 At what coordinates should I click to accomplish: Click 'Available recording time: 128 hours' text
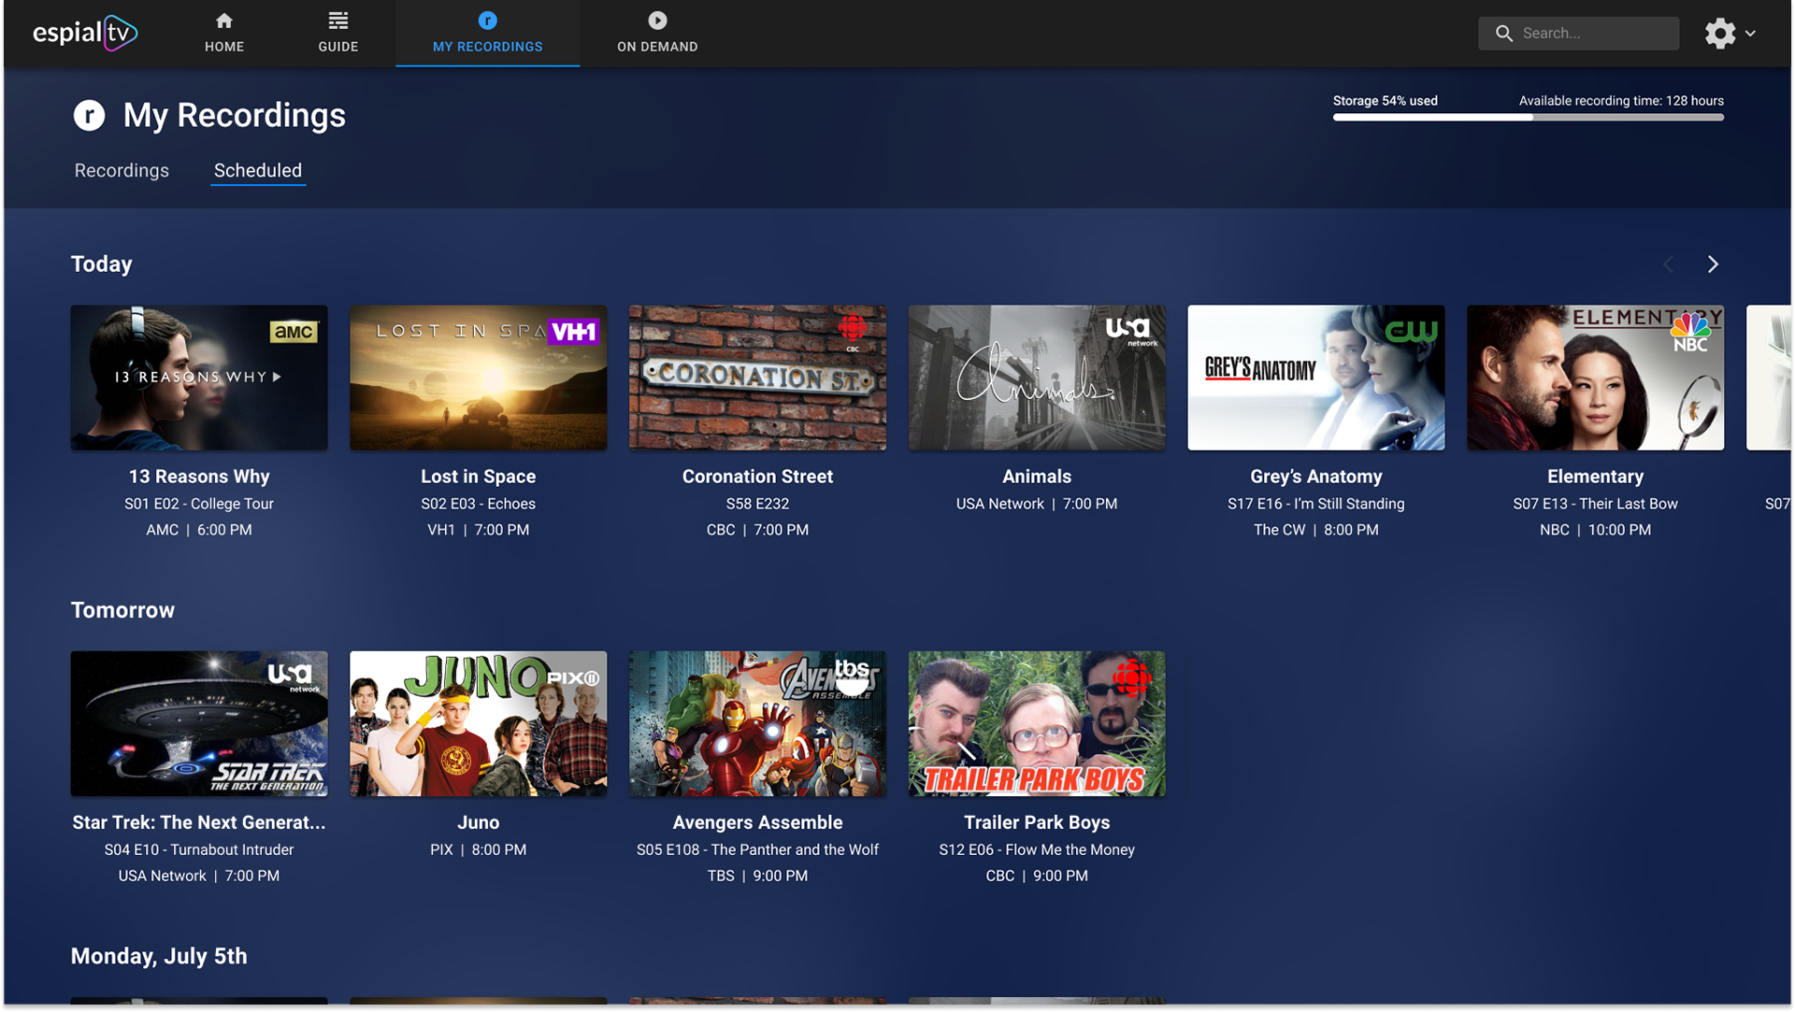(1621, 101)
